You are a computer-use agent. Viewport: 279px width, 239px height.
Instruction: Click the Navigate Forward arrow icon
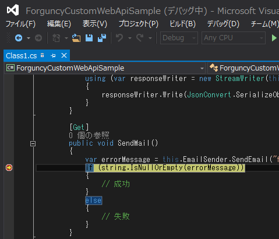(38, 38)
